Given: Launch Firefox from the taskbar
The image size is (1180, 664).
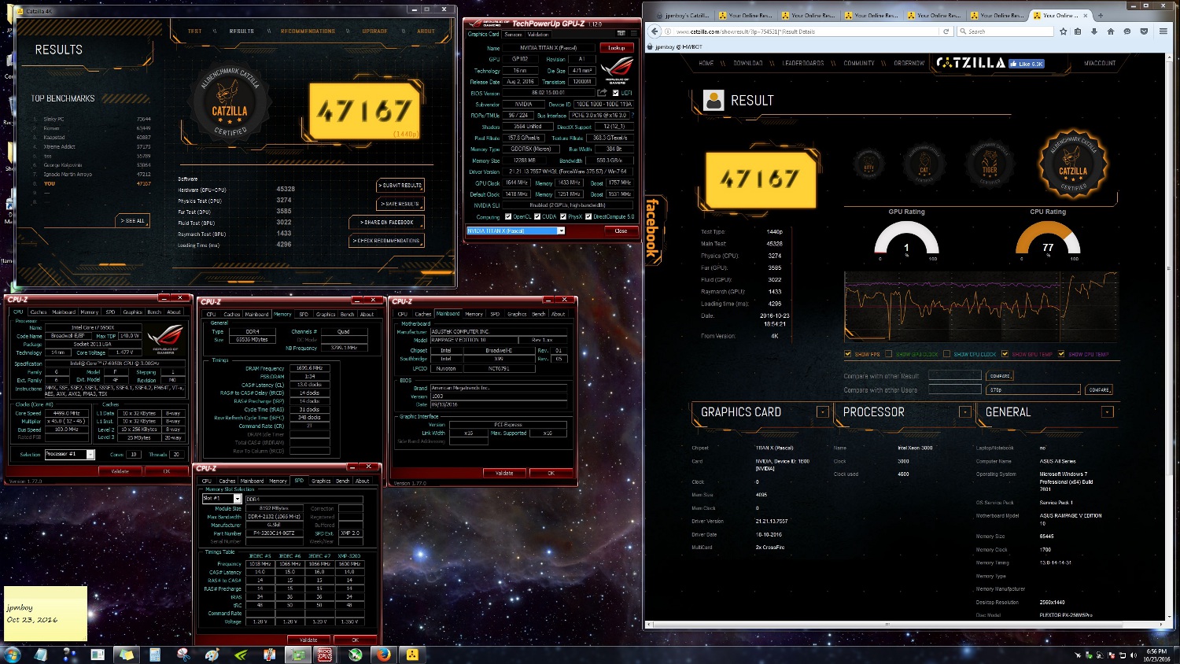Looking at the screenshot, I should click(x=384, y=655).
